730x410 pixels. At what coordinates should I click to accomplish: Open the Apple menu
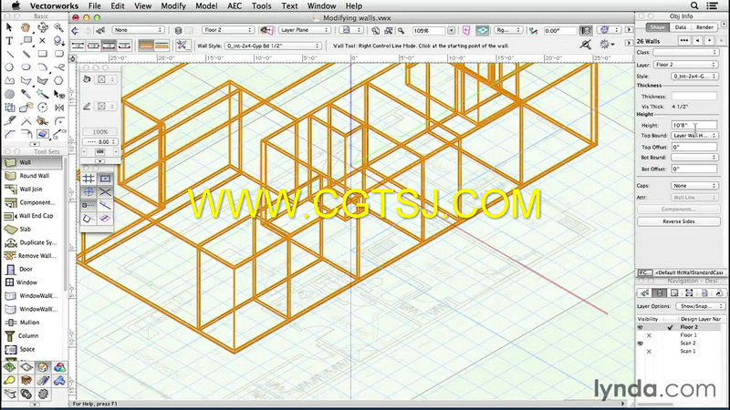(x=16, y=5)
